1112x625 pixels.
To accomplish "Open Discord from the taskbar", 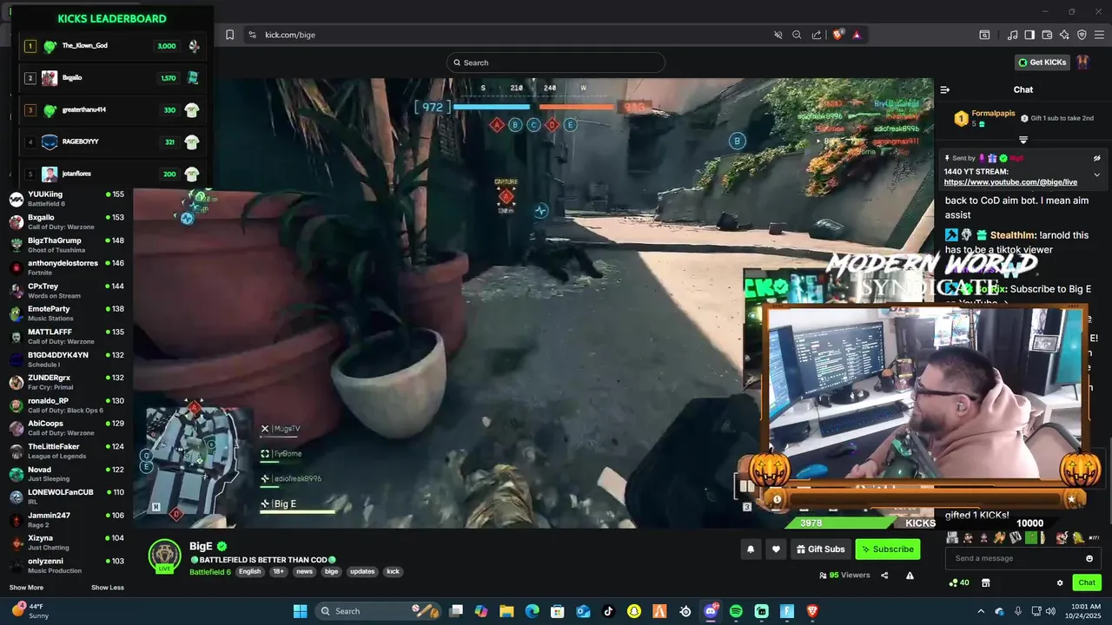I will click(711, 611).
